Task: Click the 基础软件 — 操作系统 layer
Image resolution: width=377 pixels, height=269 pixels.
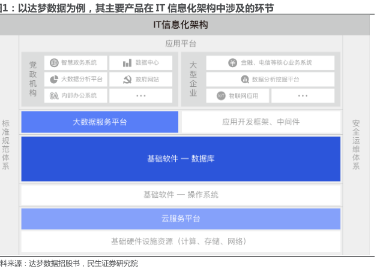Action: [x=181, y=195]
